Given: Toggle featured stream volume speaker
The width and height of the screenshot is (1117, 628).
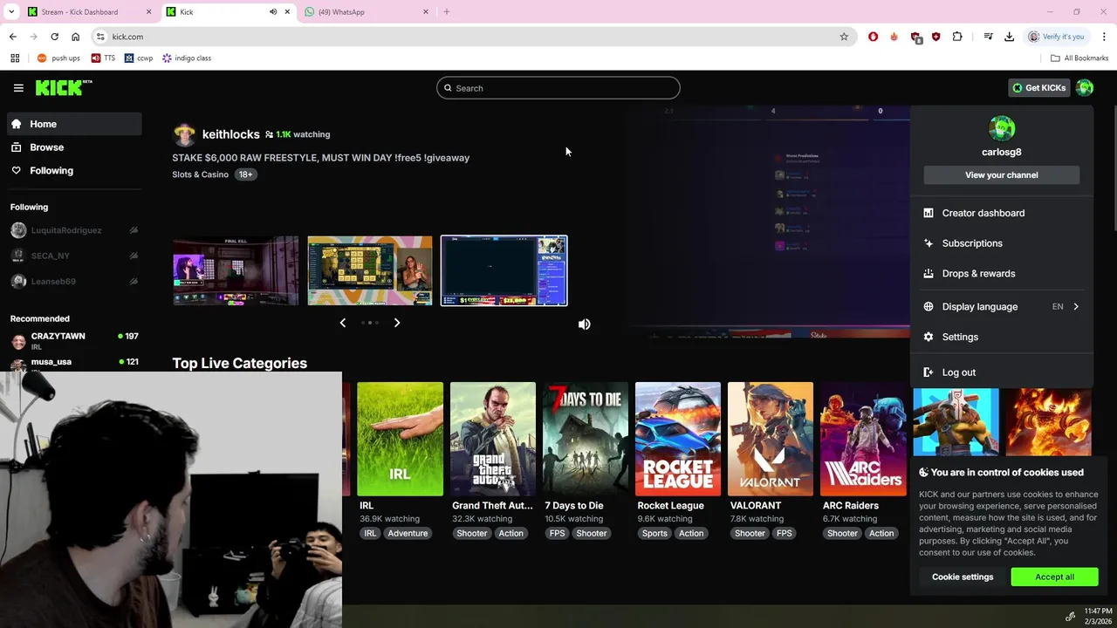Looking at the screenshot, I should pos(585,324).
